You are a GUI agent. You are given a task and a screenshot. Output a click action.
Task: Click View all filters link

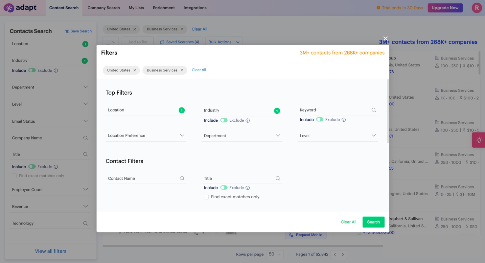51,251
